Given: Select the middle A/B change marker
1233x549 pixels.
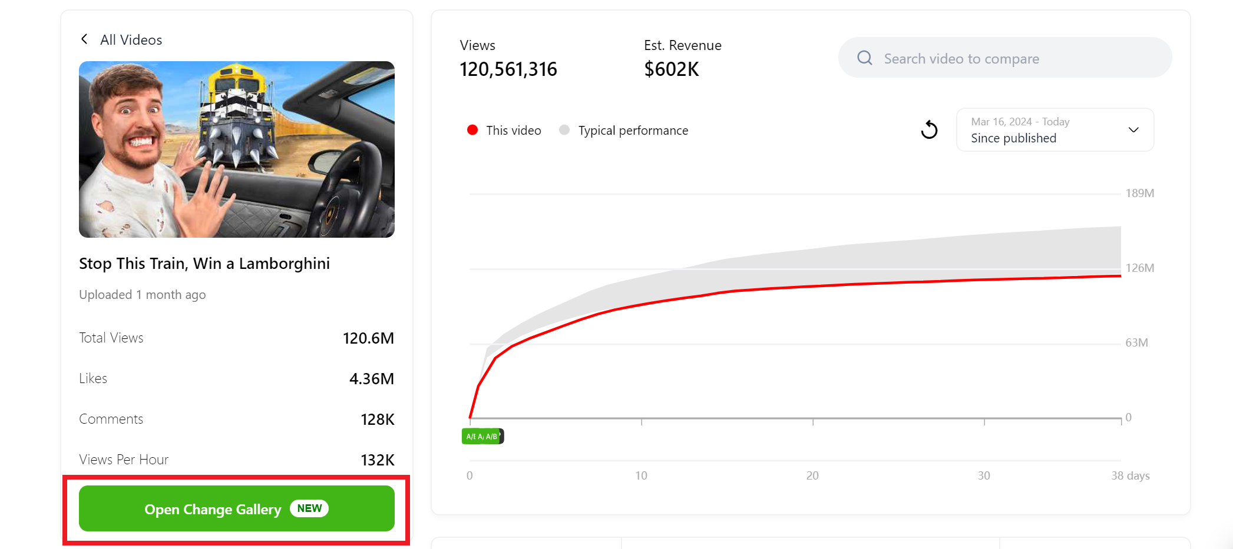Looking at the screenshot, I should pos(481,436).
